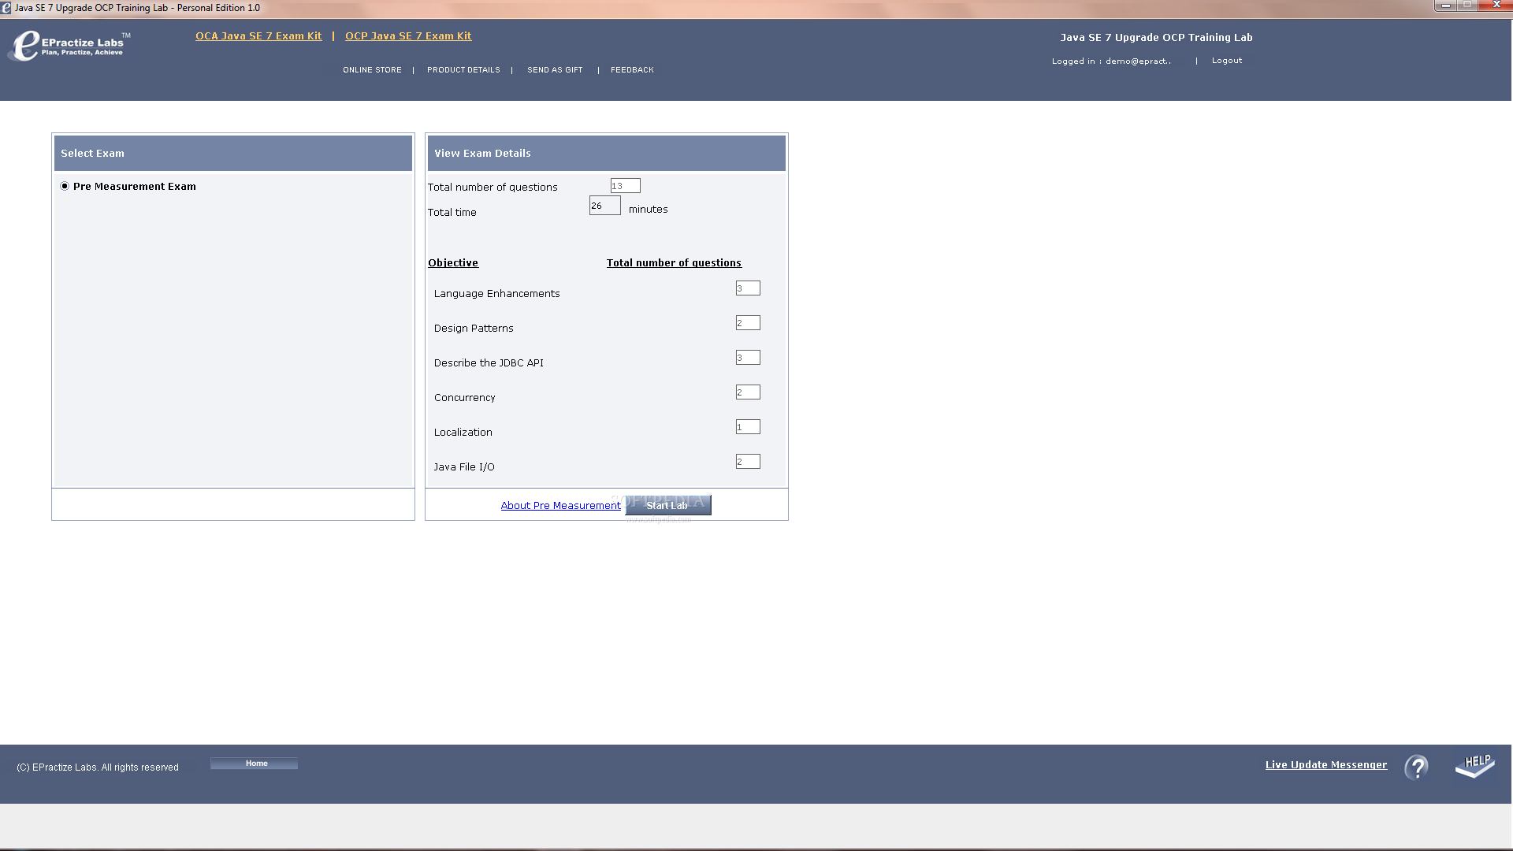Viewport: 1513px width, 851px height.
Task: Minimize the application window
Action: click(1445, 6)
